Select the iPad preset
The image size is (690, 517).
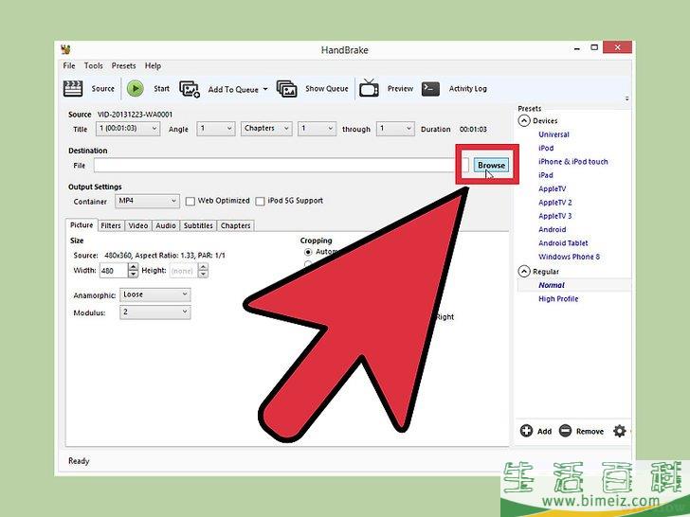546,175
